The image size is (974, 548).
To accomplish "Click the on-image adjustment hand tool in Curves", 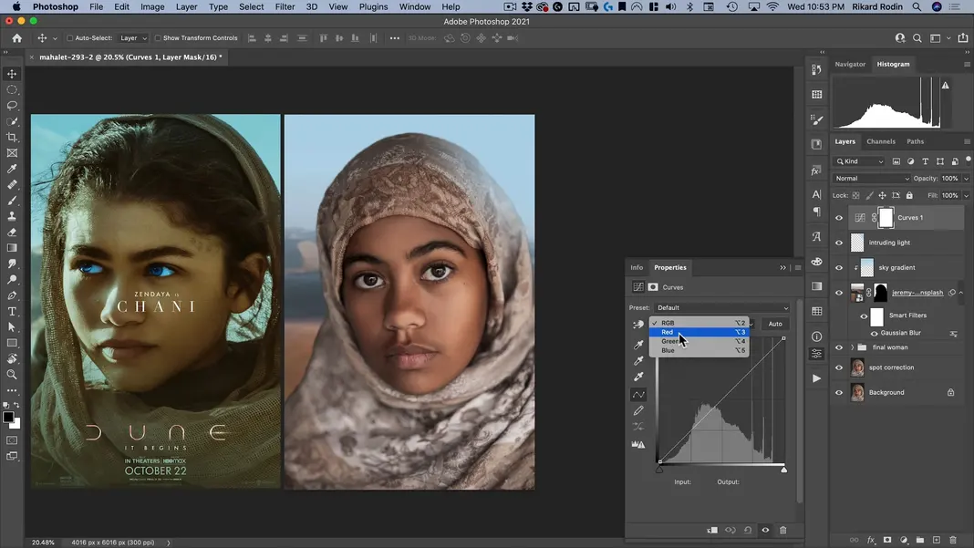I will coord(638,325).
